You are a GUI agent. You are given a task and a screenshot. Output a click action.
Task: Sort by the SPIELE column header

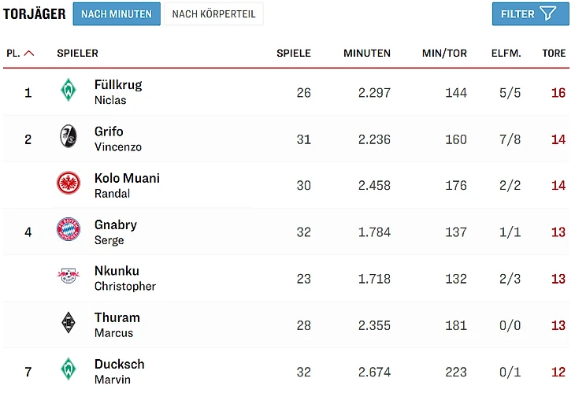[293, 54]
